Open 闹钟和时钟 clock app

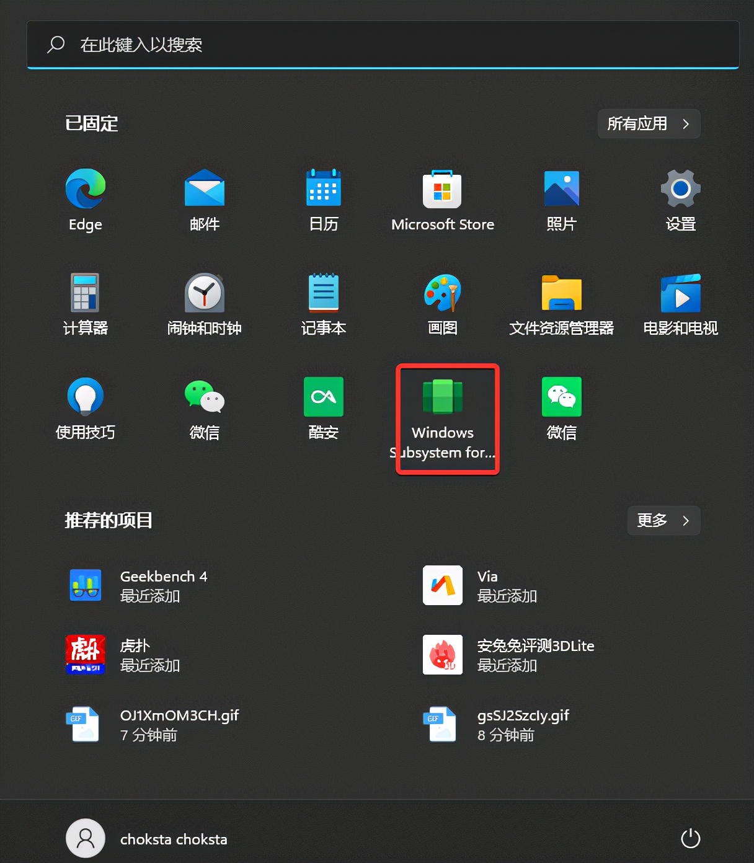pos(205,304)
